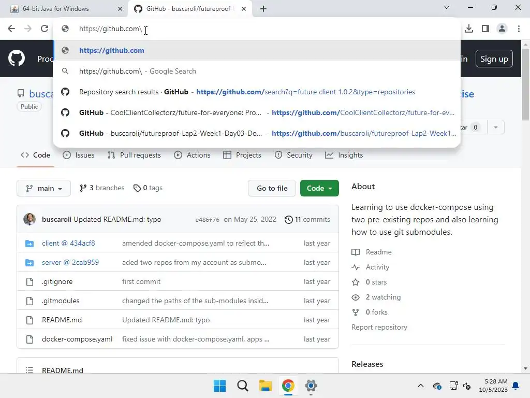Image resolution: width=530 pixels, height=398 pixels.
Task: Click the client submodule folder icon
Action: pos(30,244)
